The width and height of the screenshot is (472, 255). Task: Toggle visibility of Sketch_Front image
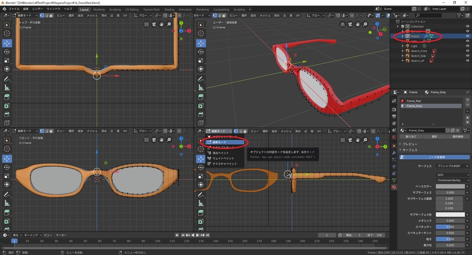pos(468,51)
